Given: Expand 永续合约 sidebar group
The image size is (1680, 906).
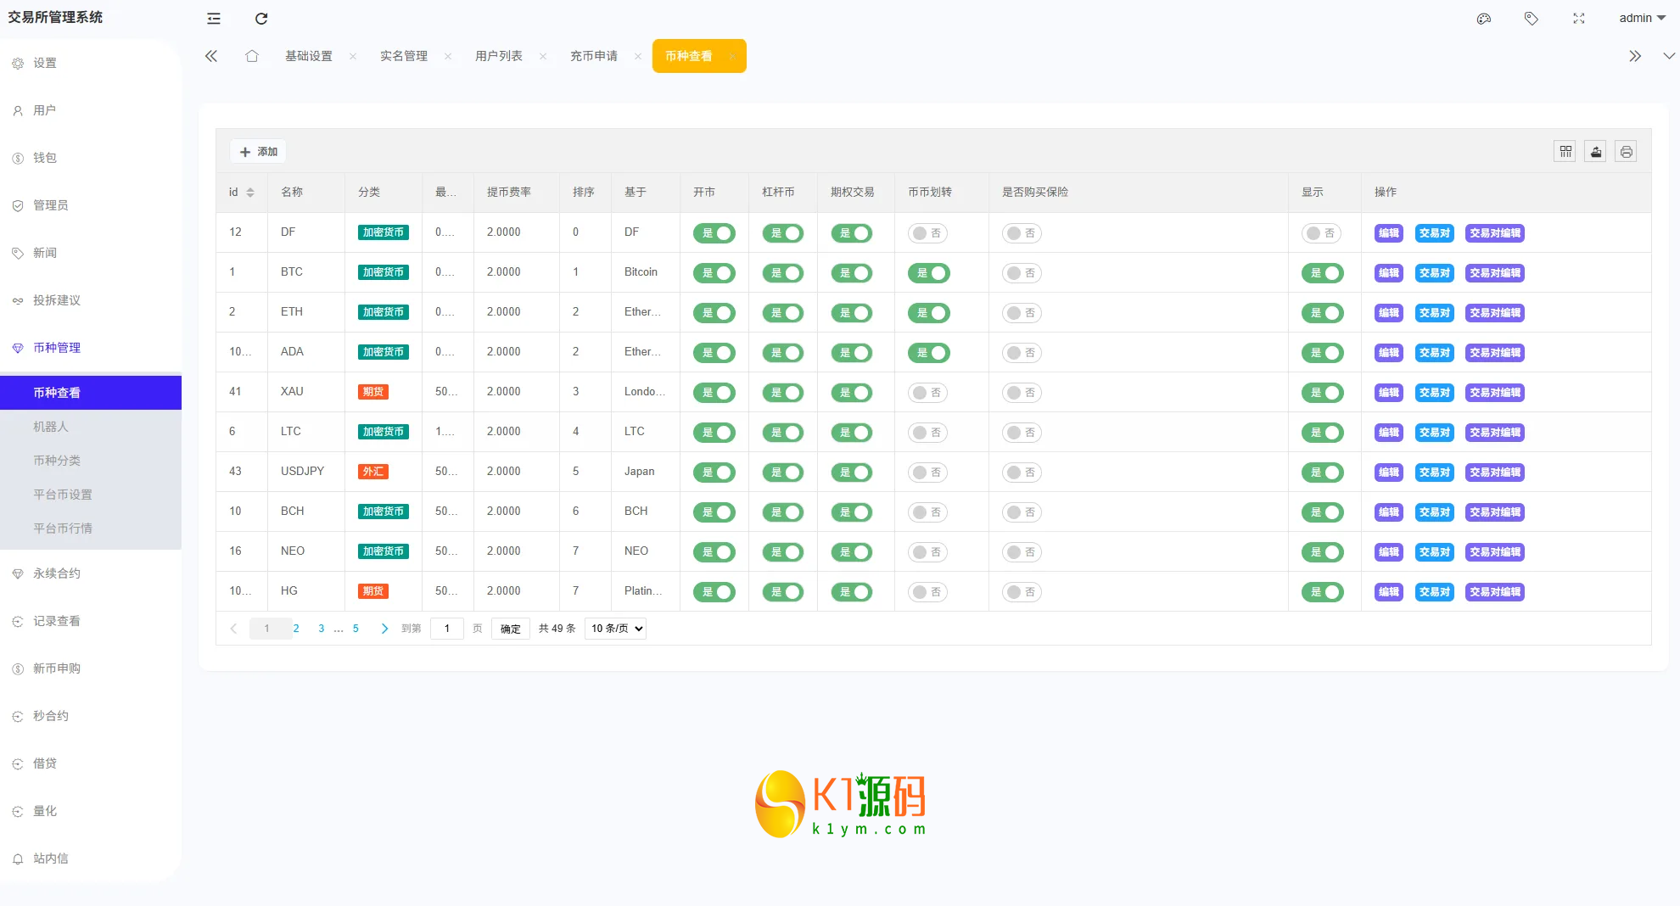Looking at the screenshot, I should click(91, 573).
